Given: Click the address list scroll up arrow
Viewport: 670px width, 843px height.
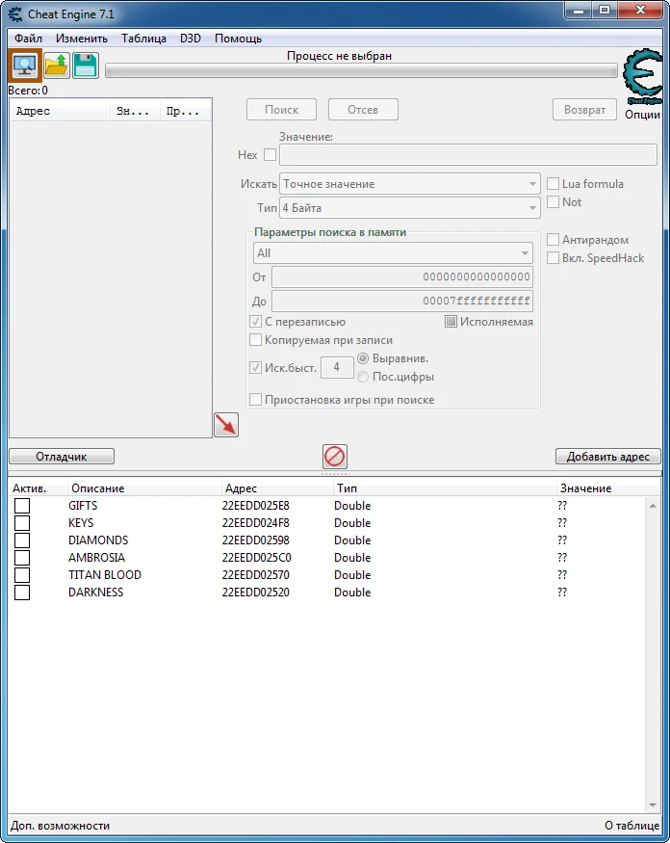Looking at the screenshot, I should 653,506.
